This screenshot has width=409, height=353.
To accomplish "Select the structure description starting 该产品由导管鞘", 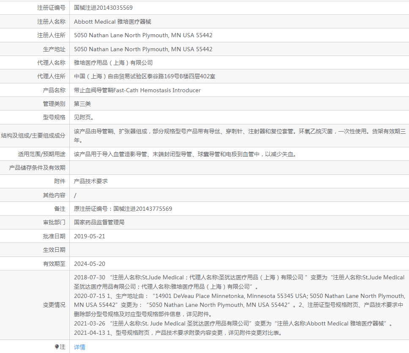I will click(x=240, y=136).
